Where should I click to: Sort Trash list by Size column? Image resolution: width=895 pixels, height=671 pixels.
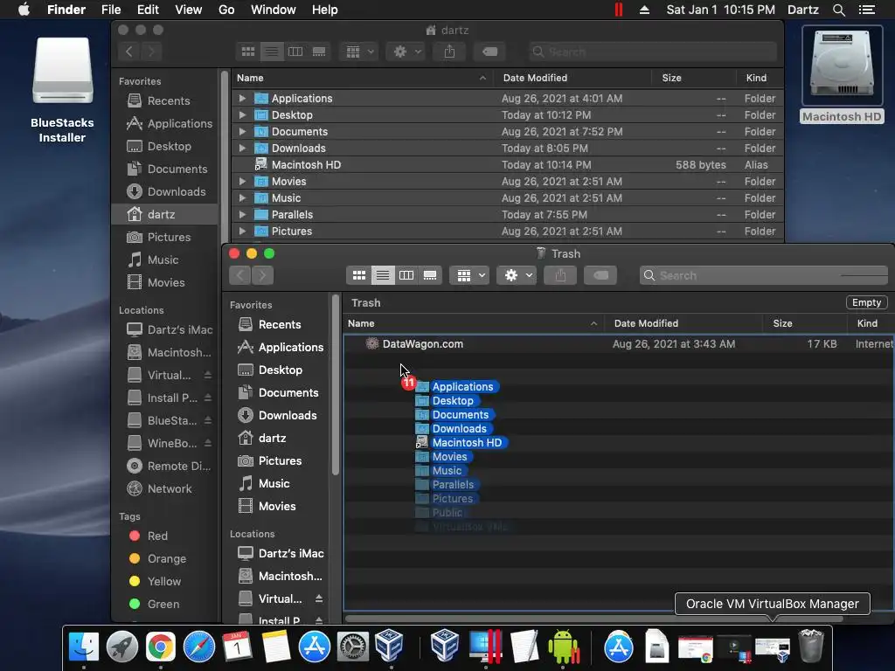(x=782, y=323)
